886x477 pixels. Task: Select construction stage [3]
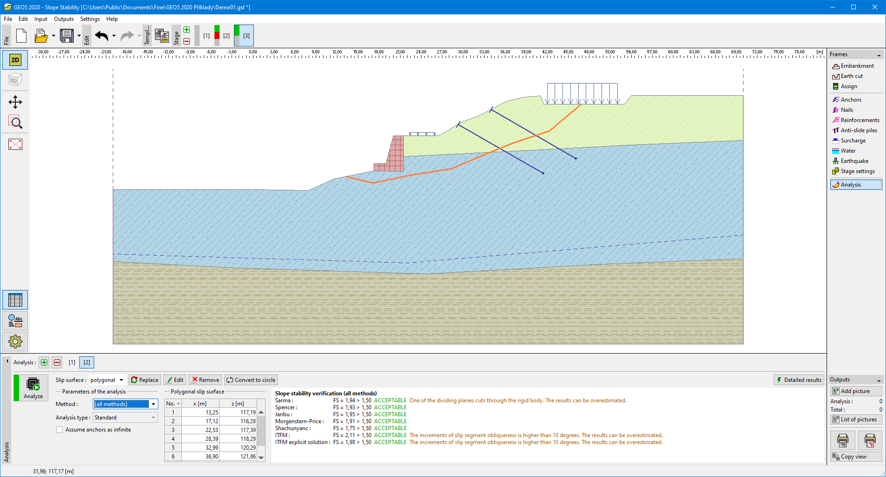click(x=244, y=35)
